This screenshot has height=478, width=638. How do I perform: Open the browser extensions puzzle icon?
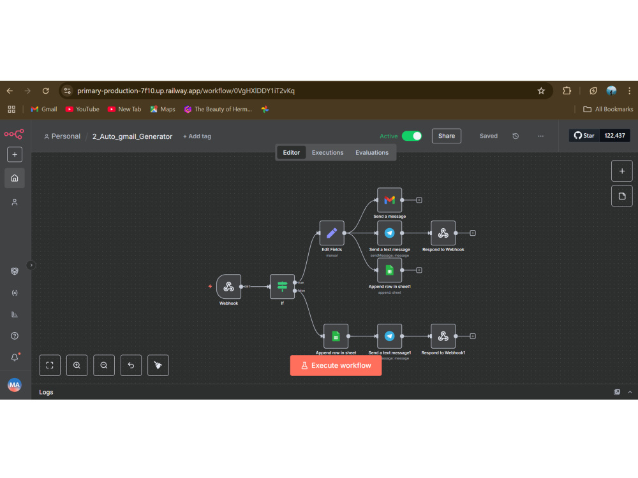(x=567, y=91)
